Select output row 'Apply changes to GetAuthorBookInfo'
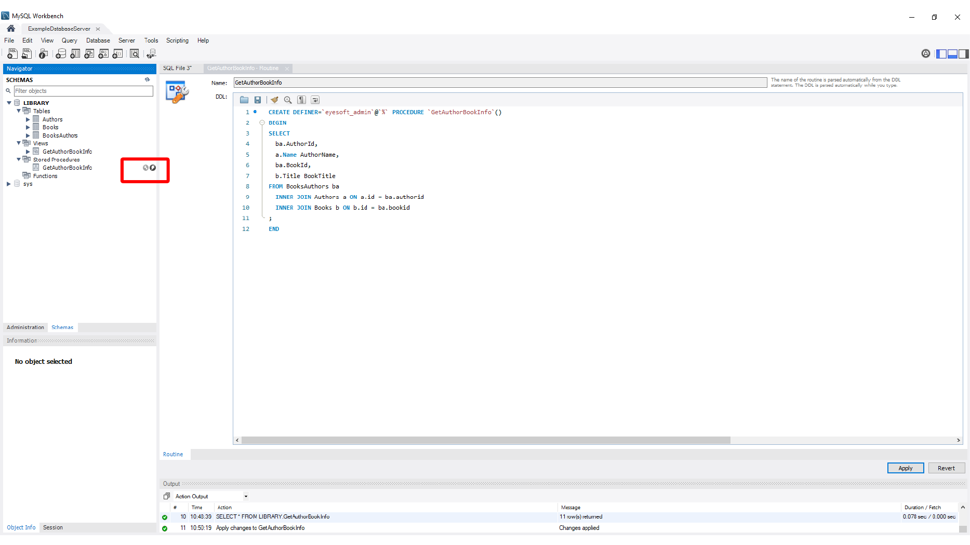The height and width of the screenshot is (545, 970). coord(559,528)
